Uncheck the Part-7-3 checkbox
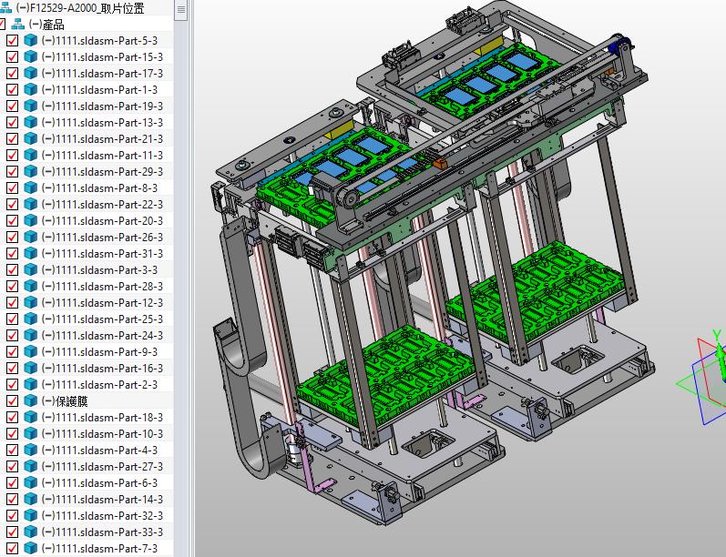 click(13, 548)
